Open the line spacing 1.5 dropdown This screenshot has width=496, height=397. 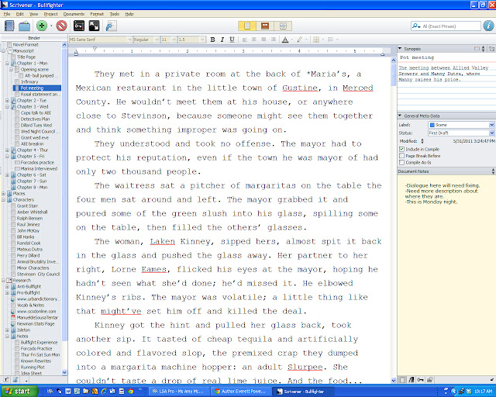coord(191,40)
